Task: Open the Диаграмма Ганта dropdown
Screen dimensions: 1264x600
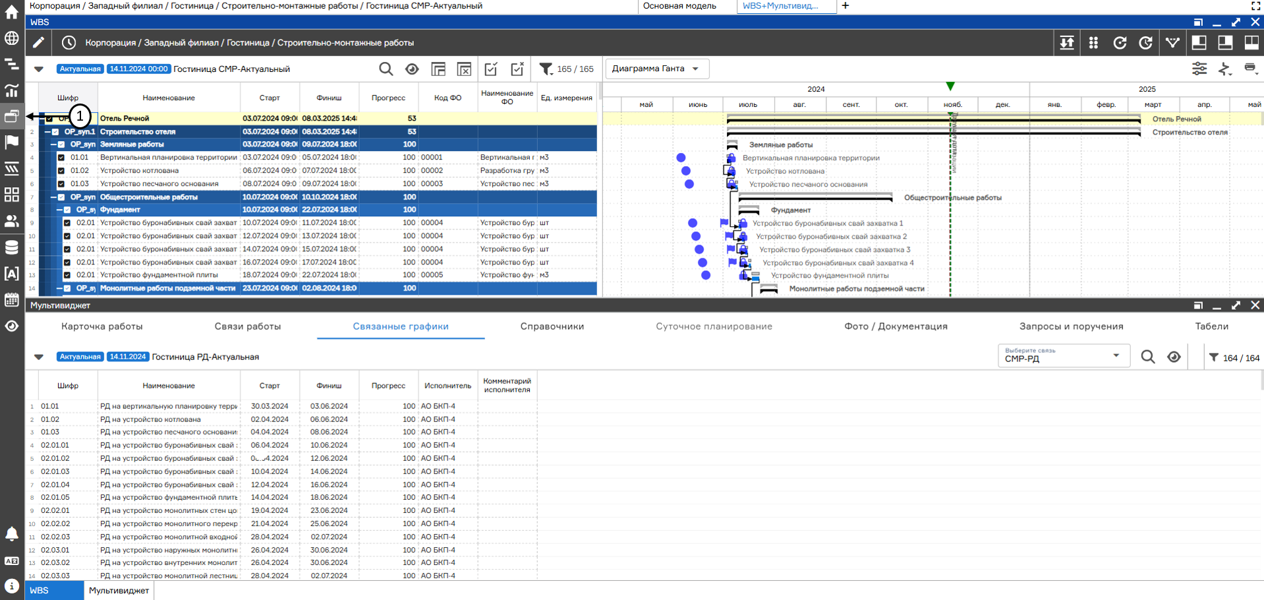Action: (x=657, y=69)
